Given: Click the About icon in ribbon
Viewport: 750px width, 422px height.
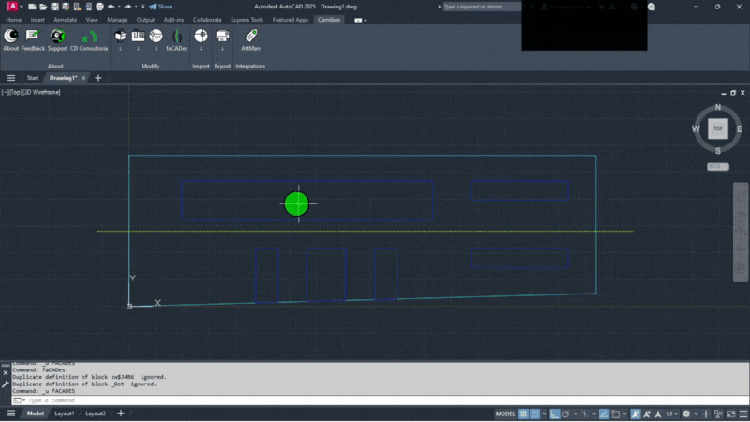Looking at the screenshot, I should click(x=11, y=37).
